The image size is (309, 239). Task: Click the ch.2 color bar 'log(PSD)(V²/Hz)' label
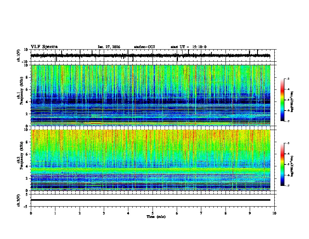coord(292,166)
